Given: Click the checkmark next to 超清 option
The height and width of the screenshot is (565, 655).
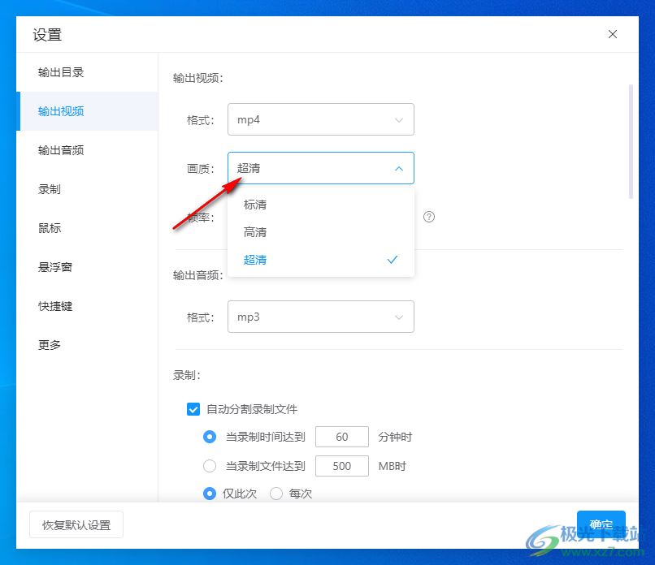Looking at the screenshot, I should tap(393, 260).
